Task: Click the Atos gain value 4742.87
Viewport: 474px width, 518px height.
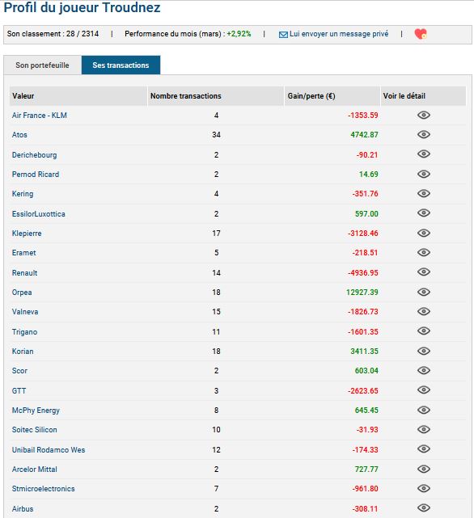Action: [x=364, y=135]
